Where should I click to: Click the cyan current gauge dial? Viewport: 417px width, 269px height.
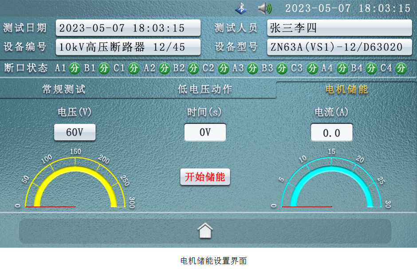coord(331,182)
